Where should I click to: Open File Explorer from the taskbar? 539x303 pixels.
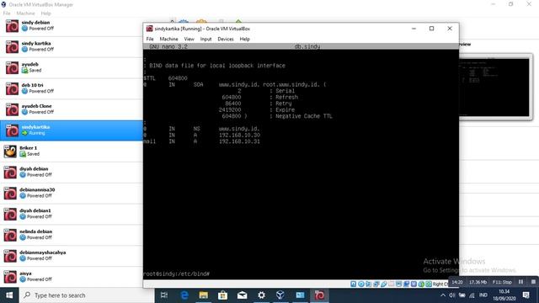[x=204, y=295]
